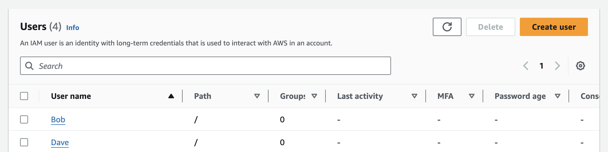Open table preferences gear icon
Image resolution: width=608 pixels, height=152 pixels.
[x=580, y=66]
